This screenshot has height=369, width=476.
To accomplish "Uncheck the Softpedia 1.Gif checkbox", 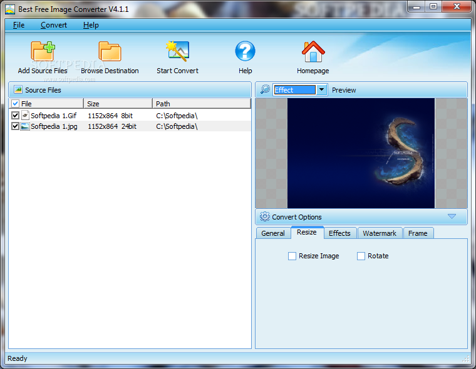I will [x=15, y=115].
